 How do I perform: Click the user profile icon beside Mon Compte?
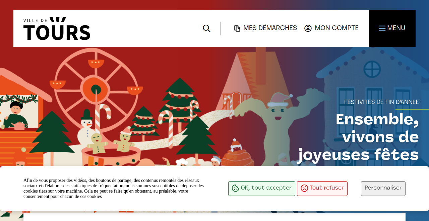coord(308,28)
